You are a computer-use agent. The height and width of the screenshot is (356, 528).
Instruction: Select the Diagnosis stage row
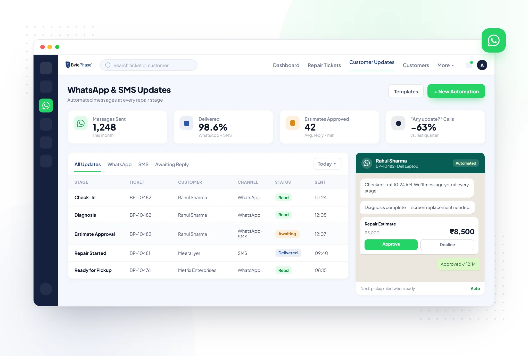click(208, 215)
